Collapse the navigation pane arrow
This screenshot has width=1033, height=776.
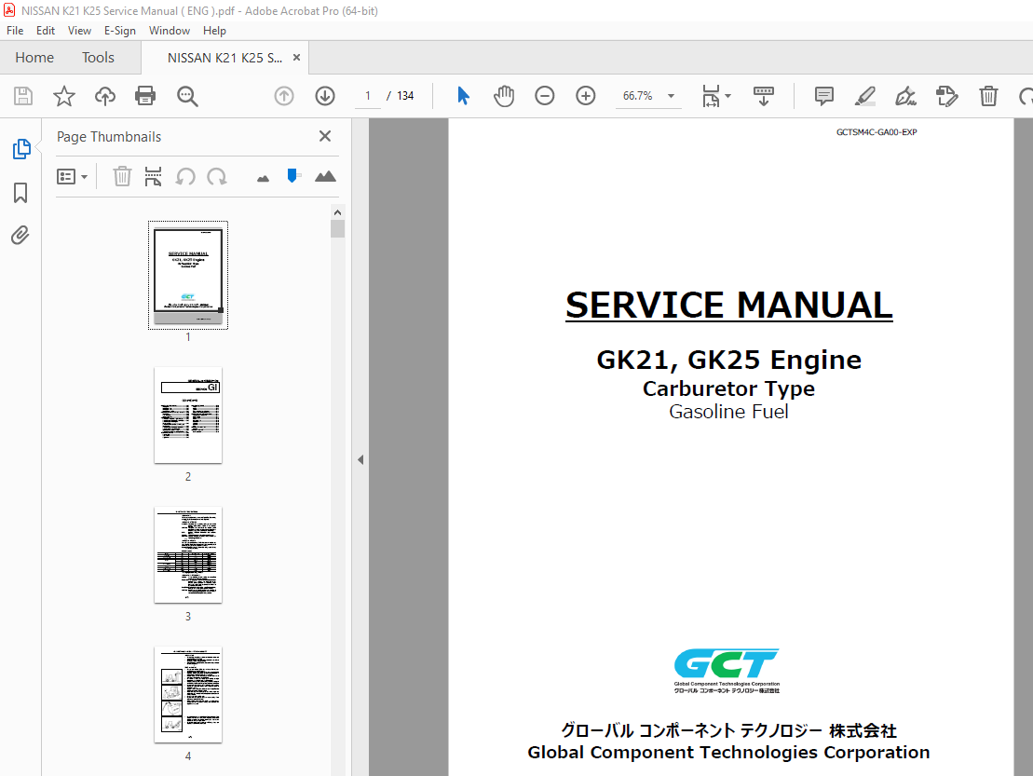pos(360,460)
